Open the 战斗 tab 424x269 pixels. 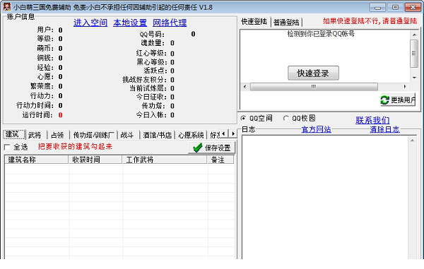coord(127,135)
